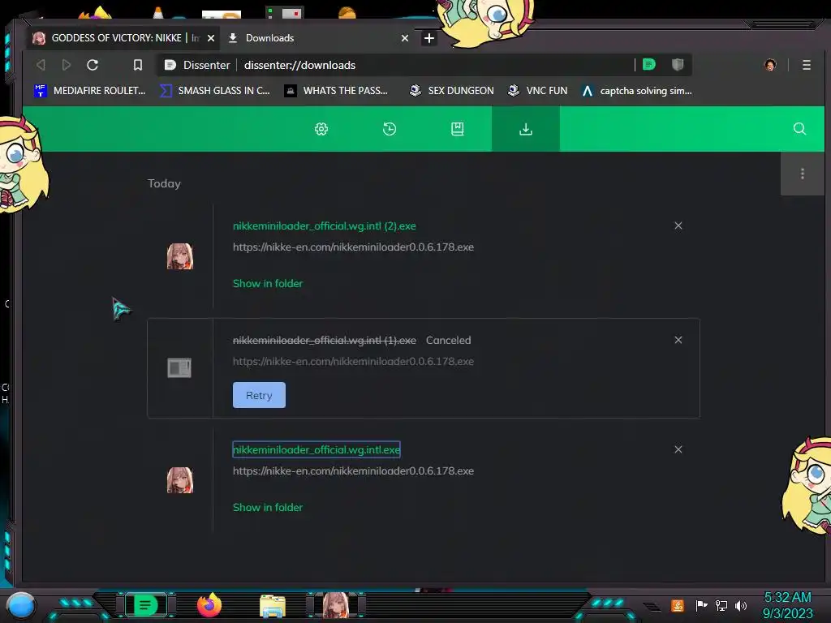Open VNC FUN bookmark

tap(537, 91)
